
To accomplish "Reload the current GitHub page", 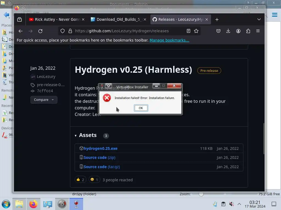I will coord(40,31).
